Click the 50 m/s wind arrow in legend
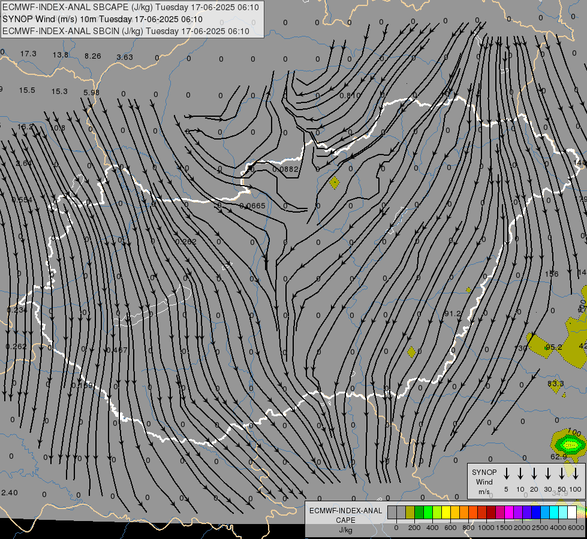This screenshot has height=539, width=587. pos(562,474)
